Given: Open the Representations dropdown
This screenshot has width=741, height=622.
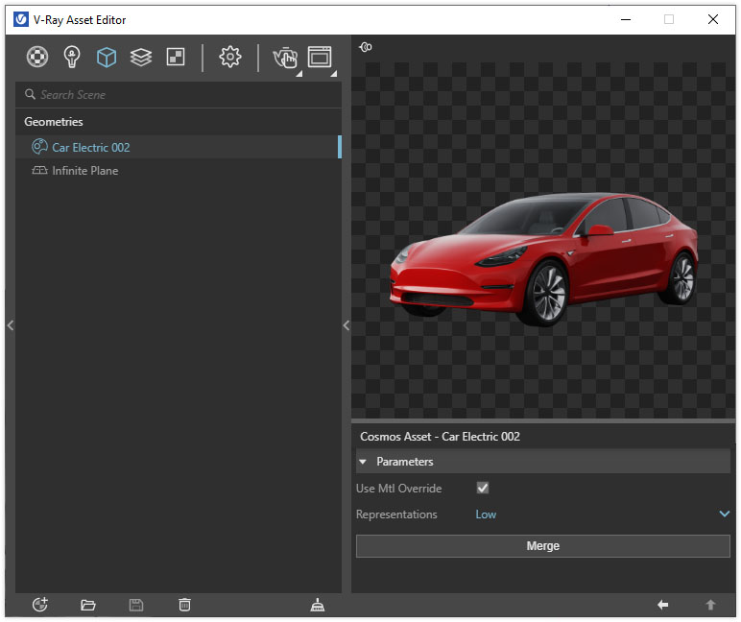Looking at the screenshot, I should coord(724,514).
